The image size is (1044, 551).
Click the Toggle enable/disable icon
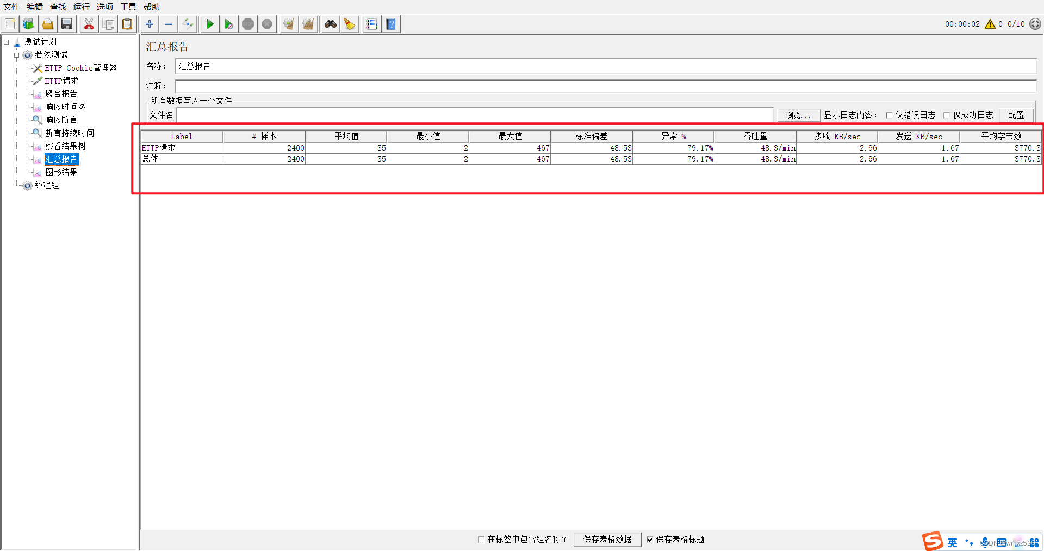click(x=188, y=24)
